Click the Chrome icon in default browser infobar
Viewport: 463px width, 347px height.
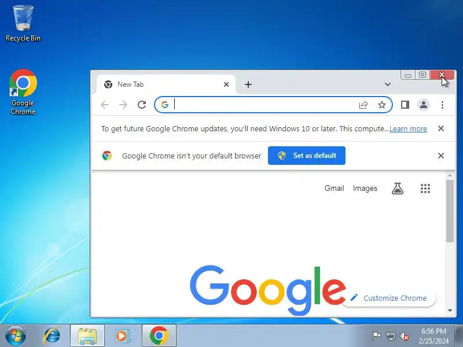[107, 156]
